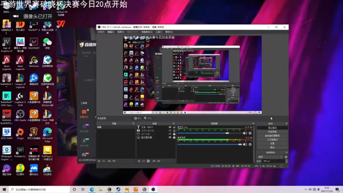Add a new source with plus icon
Screen dimensions: 343x193
coord(138,161)
